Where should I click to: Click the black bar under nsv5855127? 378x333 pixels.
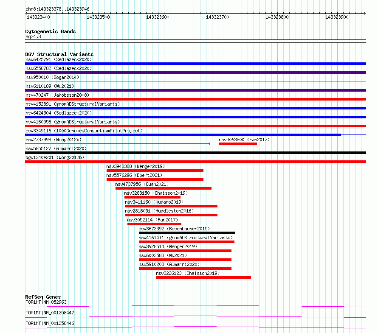tap(195, 153)
